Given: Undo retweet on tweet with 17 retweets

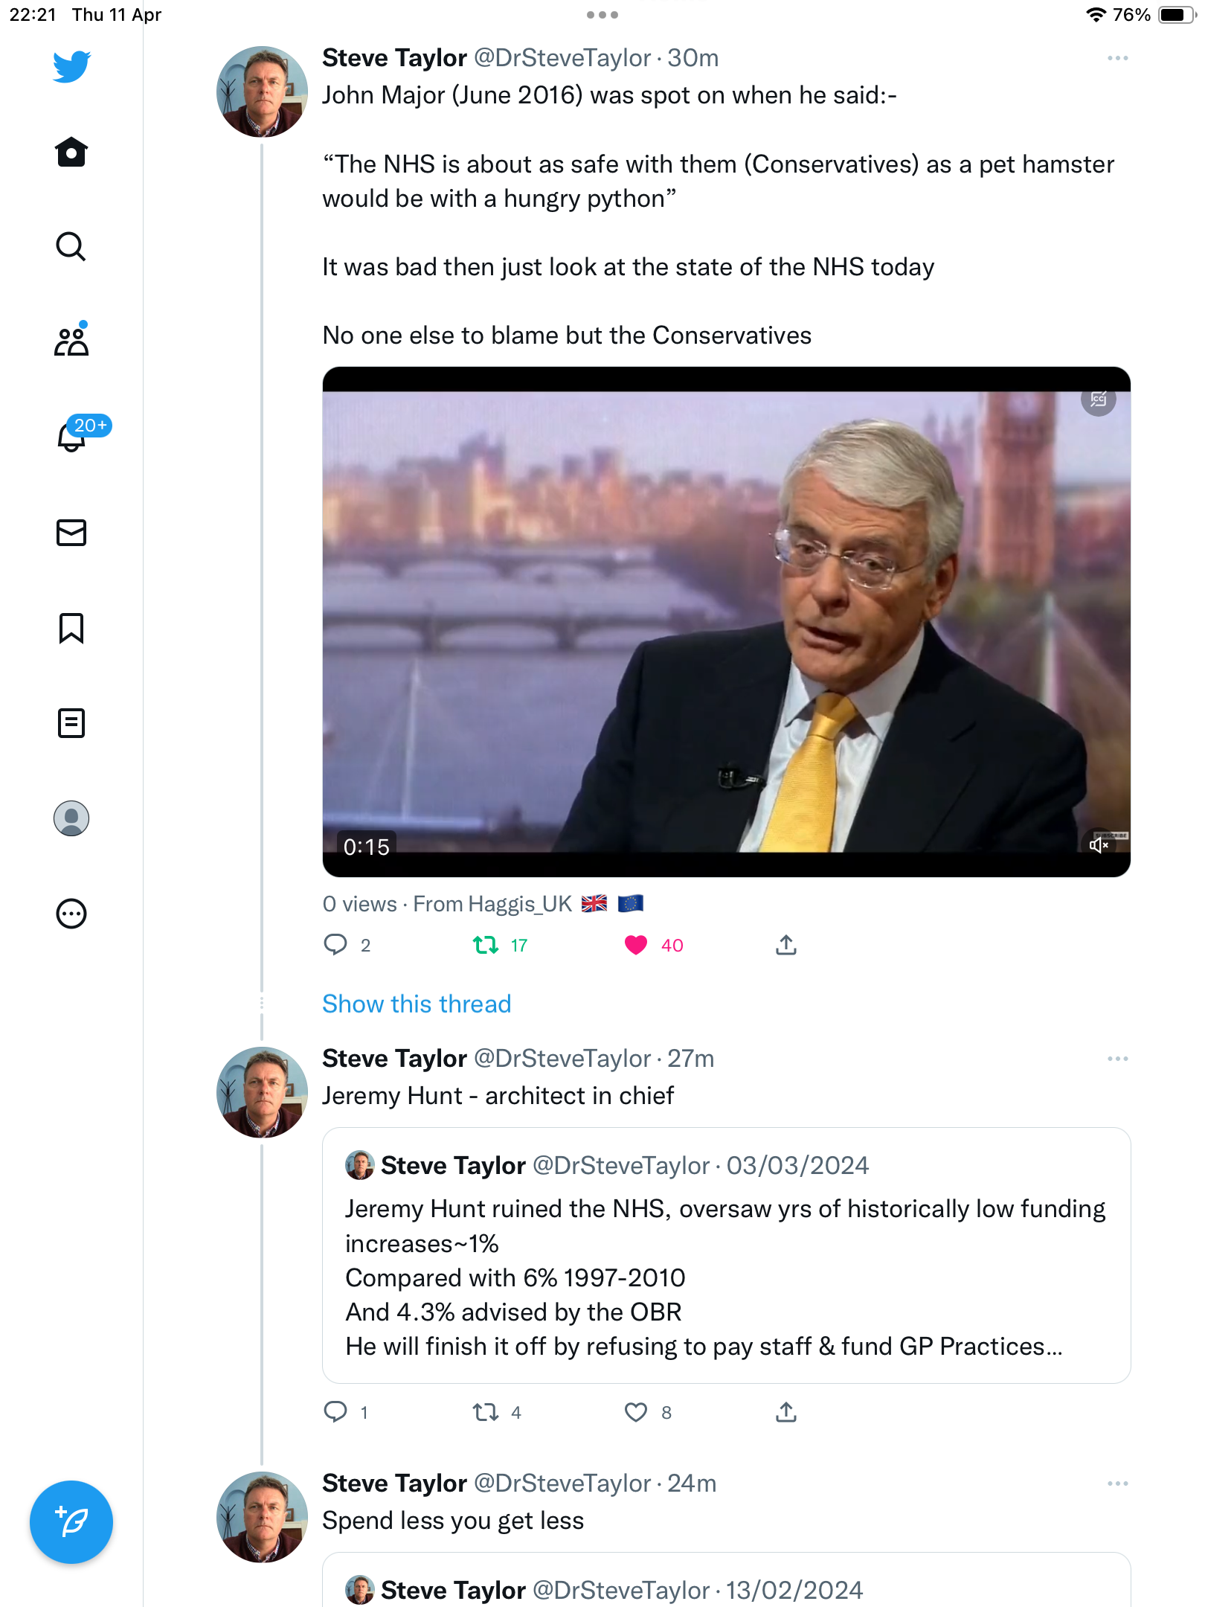Looking at the screenshot, I should pyautogui.click(x=486, y=945).
